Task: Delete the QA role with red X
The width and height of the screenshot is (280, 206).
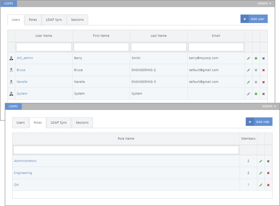Action: pyautogui.click(x=268, y=185)
